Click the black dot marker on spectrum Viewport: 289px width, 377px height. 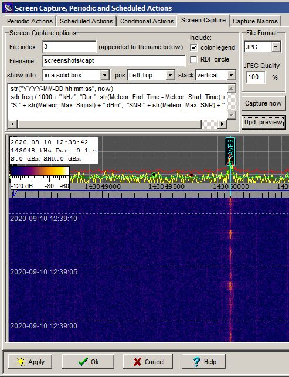pyautogui.click(x=154, y=174)
